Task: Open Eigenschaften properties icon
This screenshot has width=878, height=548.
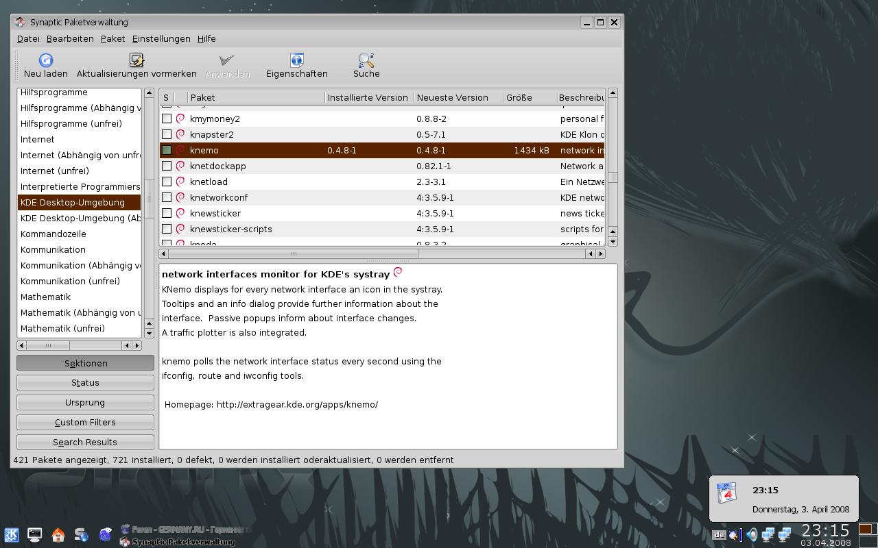Action: pos(296,60)
